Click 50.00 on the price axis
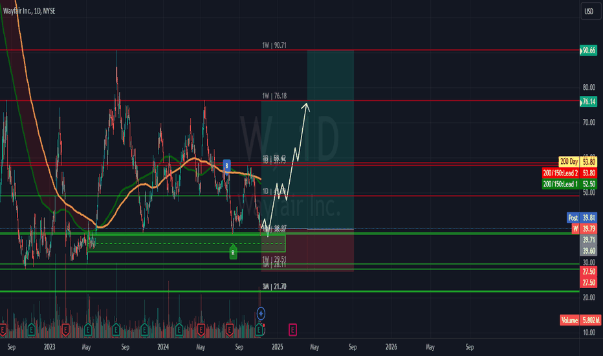 pyautogui.click(x=589, y=193)
